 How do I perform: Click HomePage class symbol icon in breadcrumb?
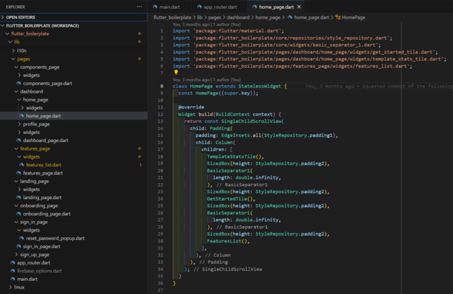(x=338, y=17)
